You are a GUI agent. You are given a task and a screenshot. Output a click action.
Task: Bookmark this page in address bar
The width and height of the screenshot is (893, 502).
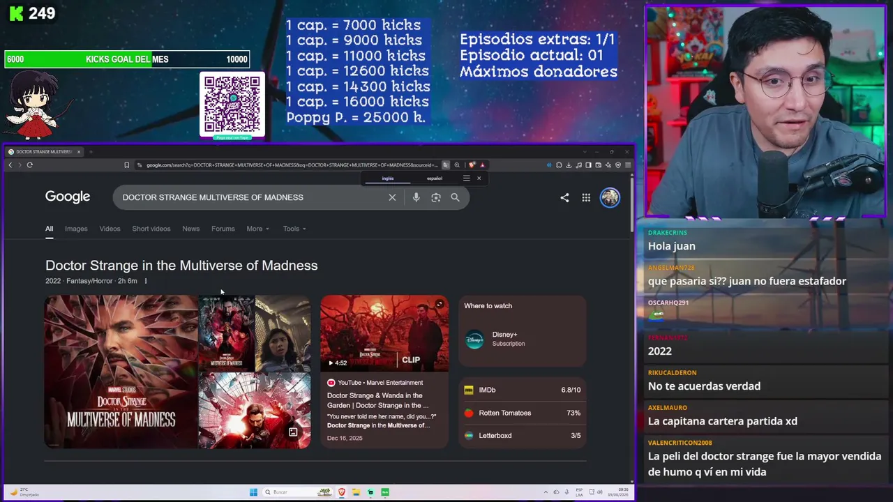click(x=126, y=165)
